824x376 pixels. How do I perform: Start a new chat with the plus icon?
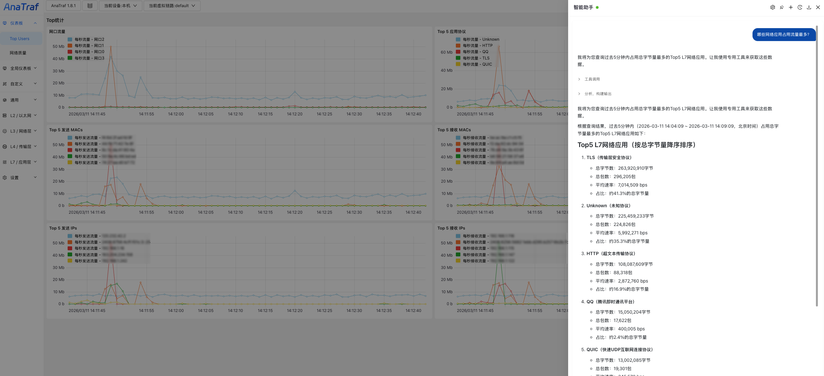[791, 7]
